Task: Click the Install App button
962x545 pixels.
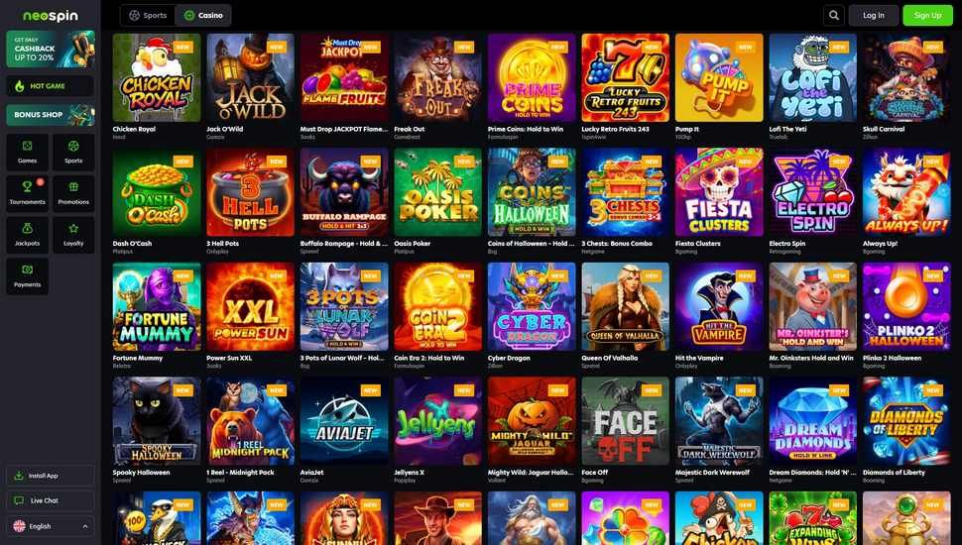Action: click(x=51, y=476)
